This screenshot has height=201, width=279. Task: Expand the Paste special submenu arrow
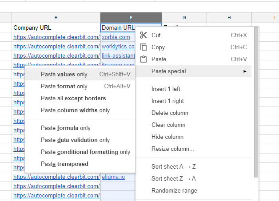245,71
